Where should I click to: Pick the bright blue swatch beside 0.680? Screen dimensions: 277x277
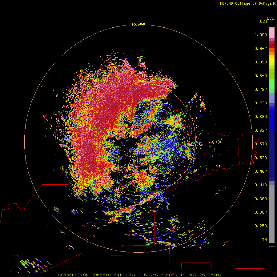[x=272, y=118]
